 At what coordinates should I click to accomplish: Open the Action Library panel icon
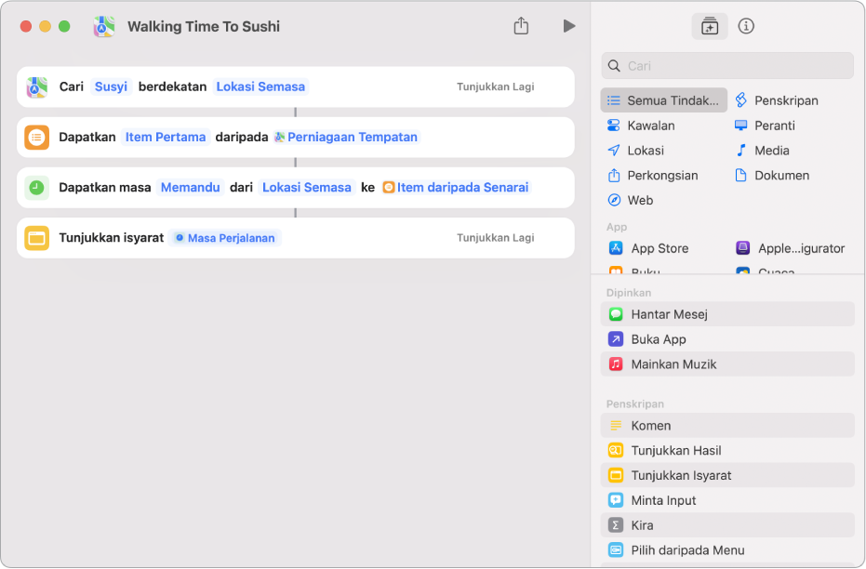pyautogui.click(x=710, y=26)
